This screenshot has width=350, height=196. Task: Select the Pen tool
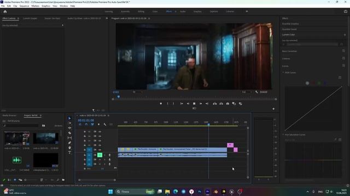tap(69, 143)
